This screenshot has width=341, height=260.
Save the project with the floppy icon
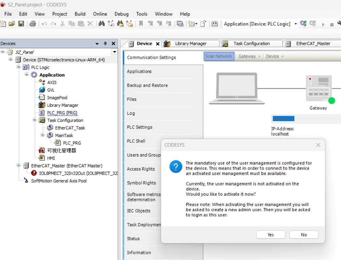click(x=21, y=24)
